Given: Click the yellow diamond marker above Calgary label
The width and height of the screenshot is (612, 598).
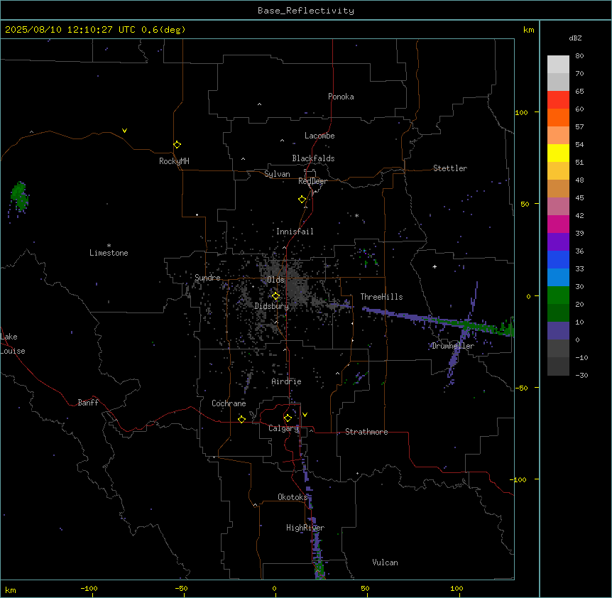Looking at the screenshot, I should [x=288, y=418].
